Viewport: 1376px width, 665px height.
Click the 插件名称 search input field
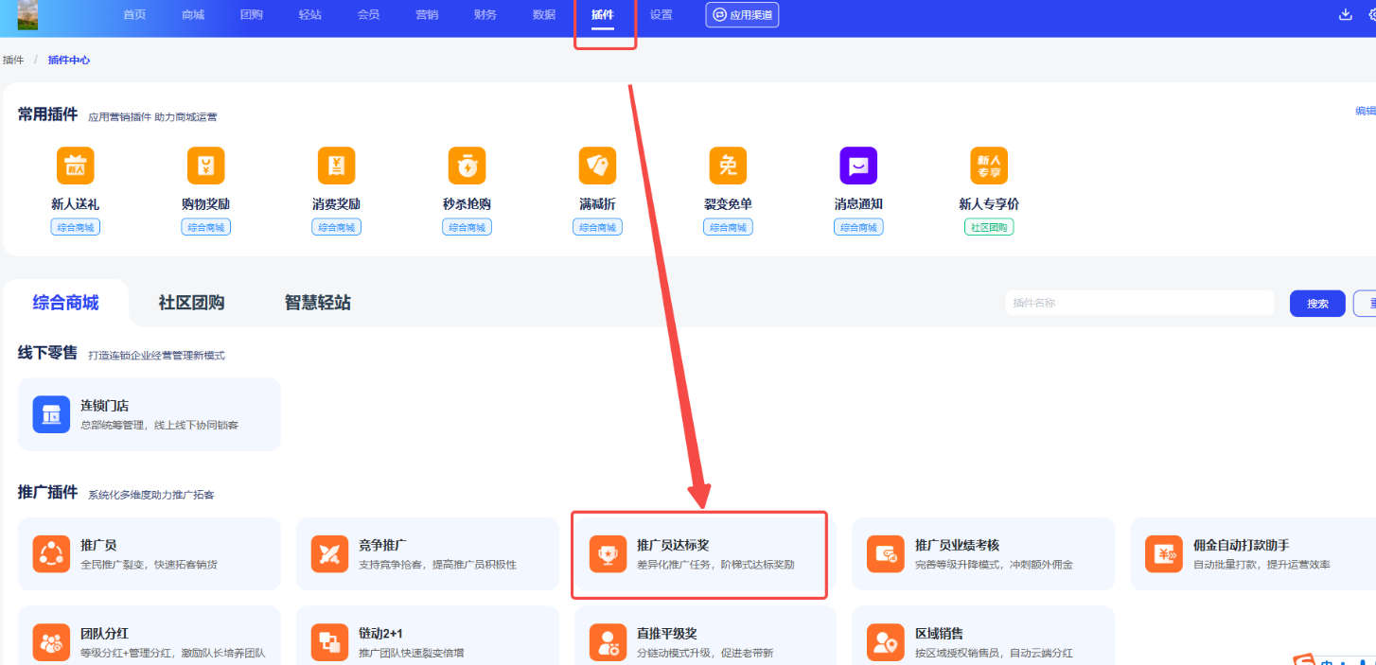pos(1138,303)
